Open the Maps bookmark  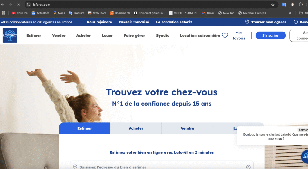coord(59,13)
